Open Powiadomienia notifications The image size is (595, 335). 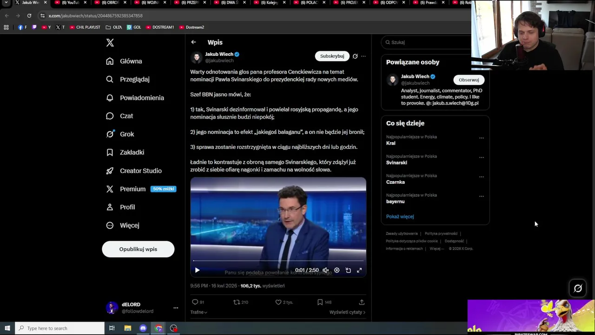pos(135,98)
